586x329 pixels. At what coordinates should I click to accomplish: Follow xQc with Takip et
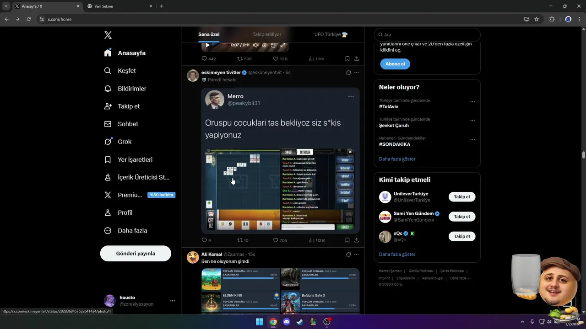(x=462, y=236)
